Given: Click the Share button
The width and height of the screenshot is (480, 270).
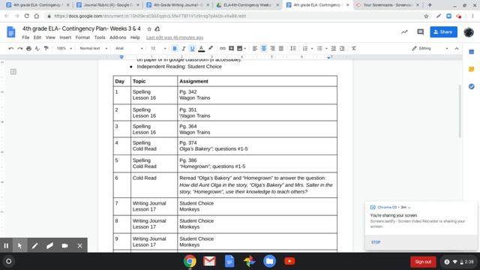Looking at the screenshot, I should point(443,31).
